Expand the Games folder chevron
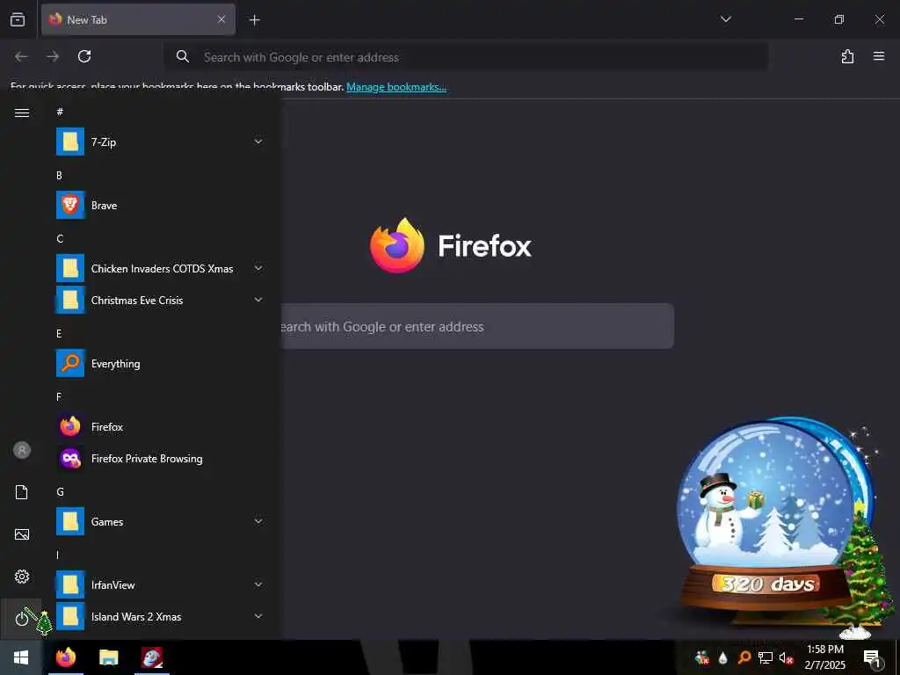Screen dimensions: 900x675 (258, 521)
